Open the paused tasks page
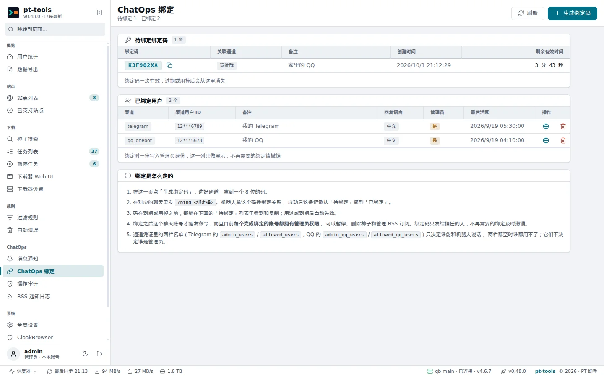The image size is (604, 377). pos(53,164)
